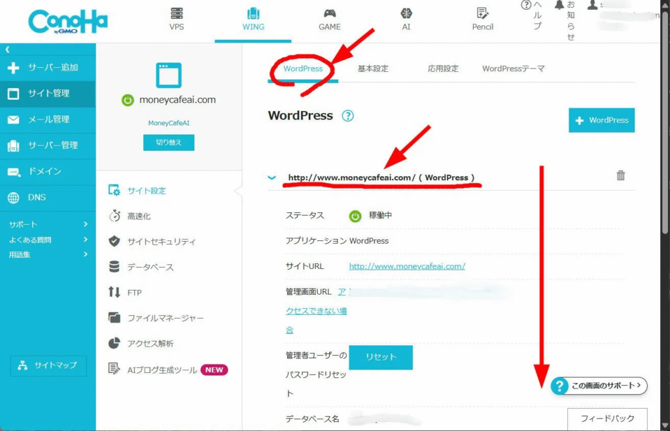This screenshot has width=670, height=431.
Task: Click the site window icon above the domain
Action: [168, 75]
